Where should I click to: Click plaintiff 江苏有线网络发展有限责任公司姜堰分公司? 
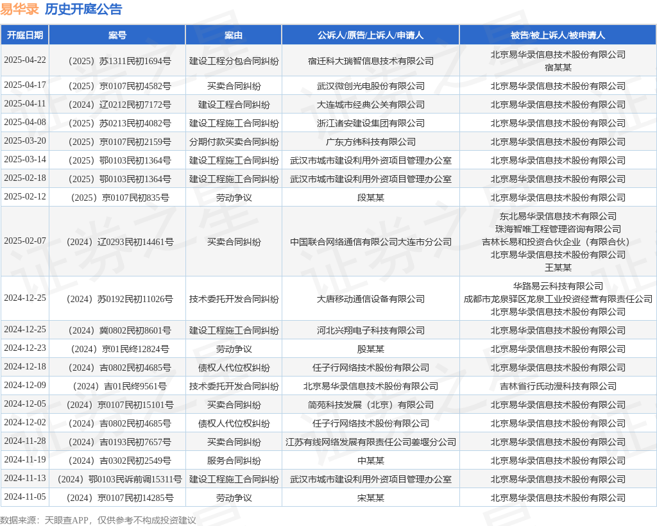(371, 442)
